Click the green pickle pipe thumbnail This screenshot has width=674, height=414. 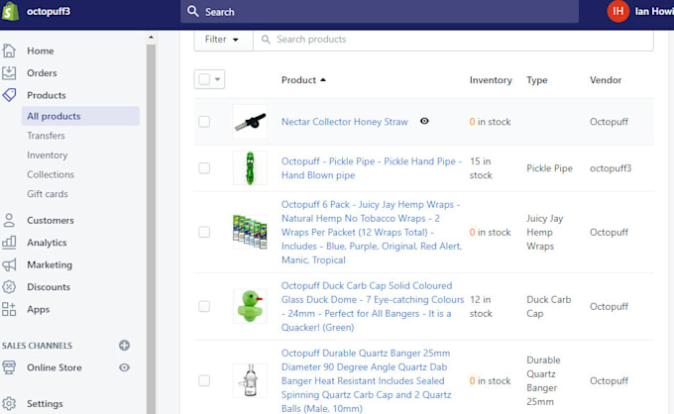[250, 168]
